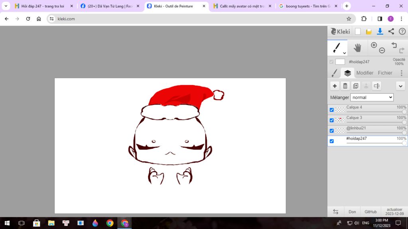This screenshot has height=229, width=408.
Task: Delete the selected layer
Action: click(x=345, y=86)
